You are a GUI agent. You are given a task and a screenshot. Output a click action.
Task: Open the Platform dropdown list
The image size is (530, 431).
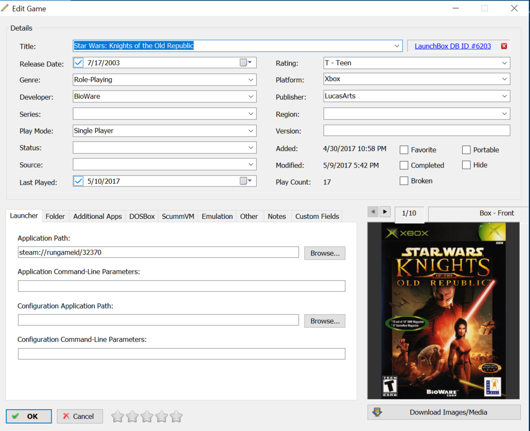click(505, 80)
